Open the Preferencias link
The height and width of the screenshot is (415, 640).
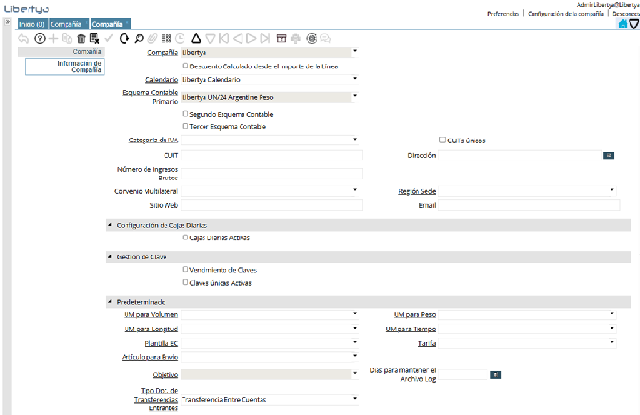coord(503,14)
